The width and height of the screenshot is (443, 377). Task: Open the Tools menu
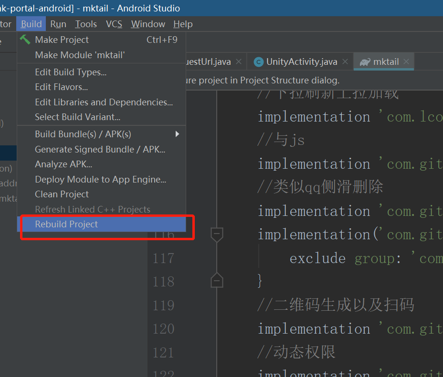pyautogui.click(x=86, y=24)
